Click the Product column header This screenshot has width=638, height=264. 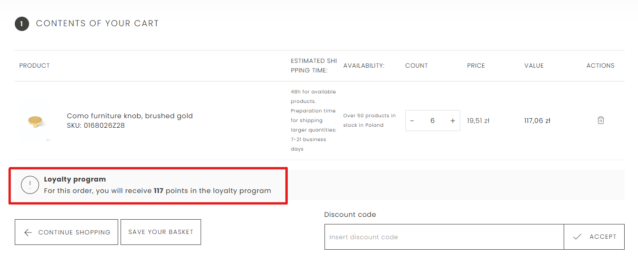34,66
